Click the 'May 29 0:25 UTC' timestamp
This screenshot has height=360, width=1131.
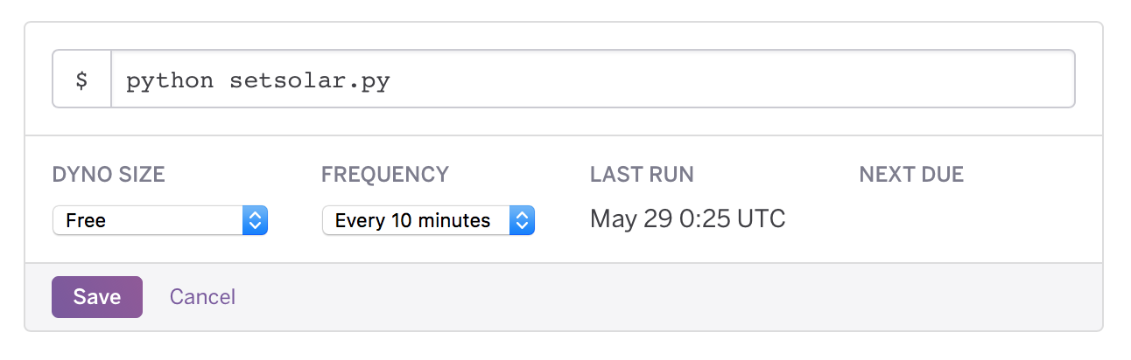pos(687,218)
